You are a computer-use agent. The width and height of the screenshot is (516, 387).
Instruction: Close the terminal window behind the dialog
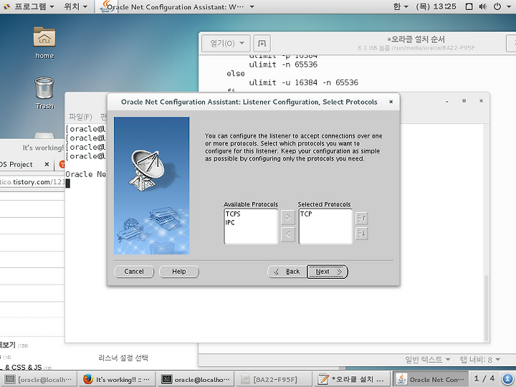[481, 101]
